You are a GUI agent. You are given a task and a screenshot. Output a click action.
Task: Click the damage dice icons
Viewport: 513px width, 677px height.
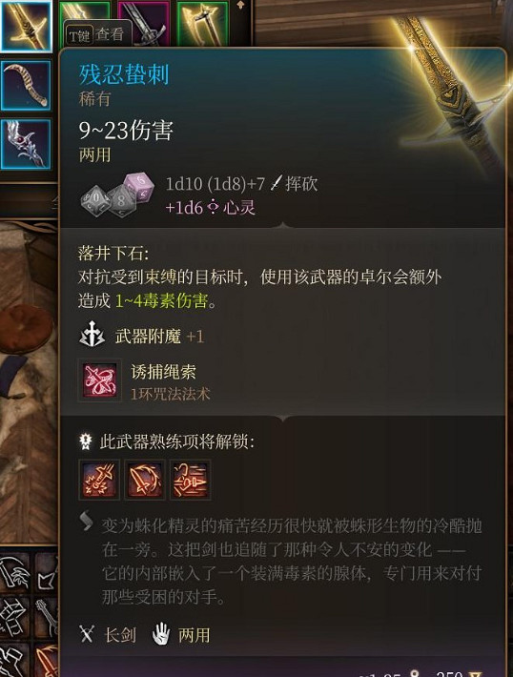[117, 195]
